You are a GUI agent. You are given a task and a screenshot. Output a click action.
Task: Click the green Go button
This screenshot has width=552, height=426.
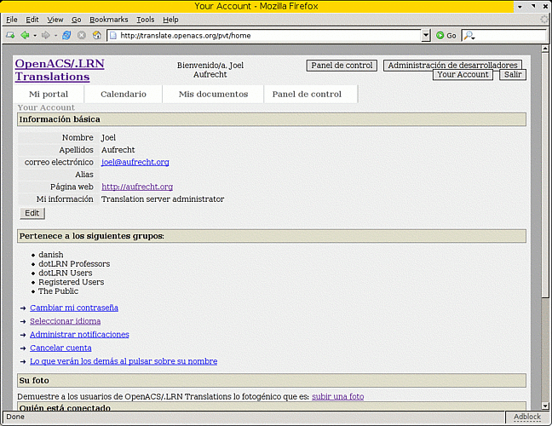click(446, 36)
